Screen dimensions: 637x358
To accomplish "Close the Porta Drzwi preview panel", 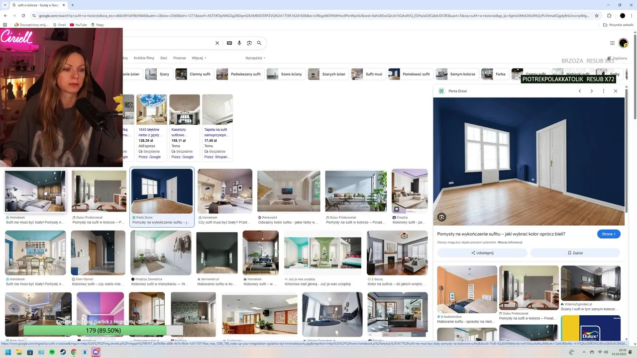I will [616, 91].
